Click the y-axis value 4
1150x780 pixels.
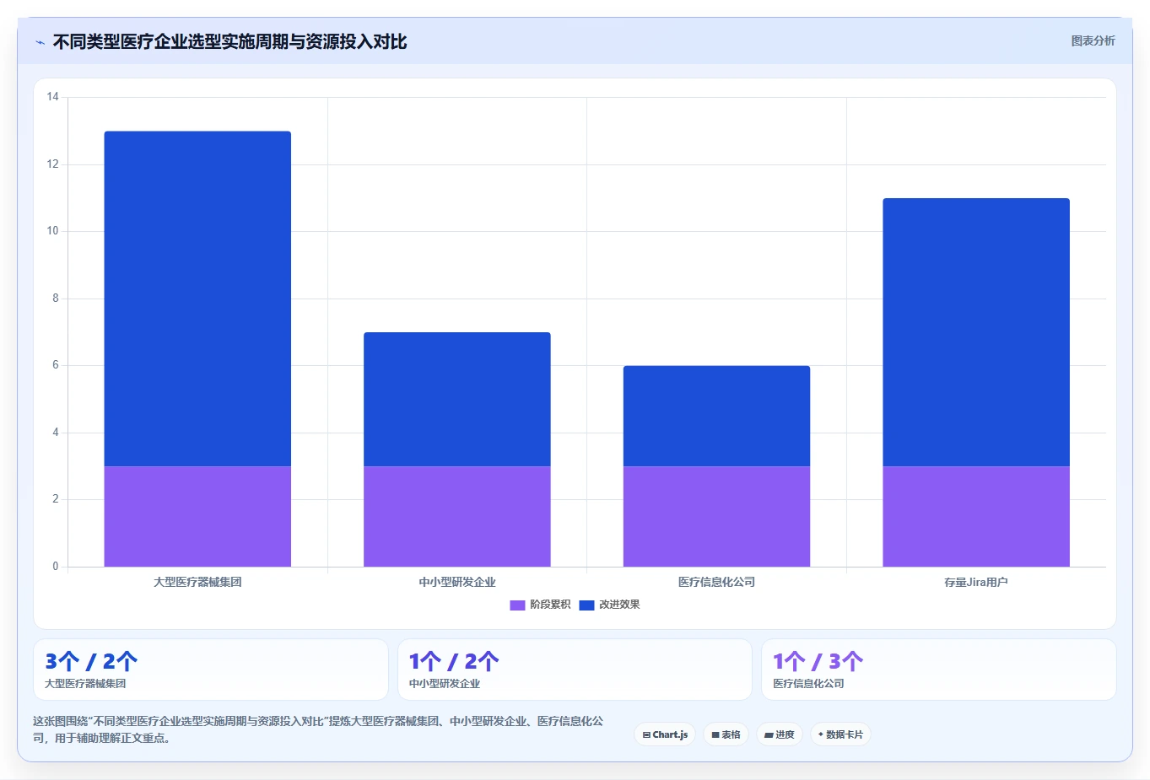pos(56,432)
